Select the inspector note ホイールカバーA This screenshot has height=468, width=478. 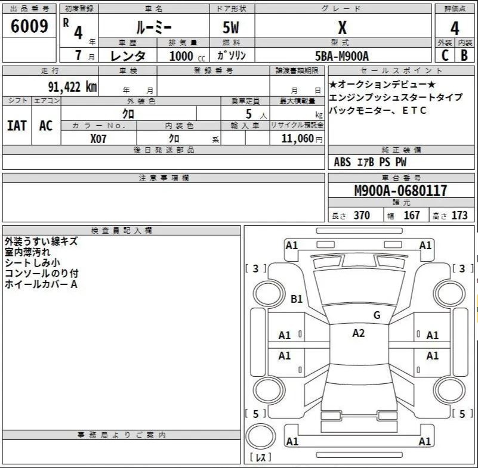(x=41, y=284)
